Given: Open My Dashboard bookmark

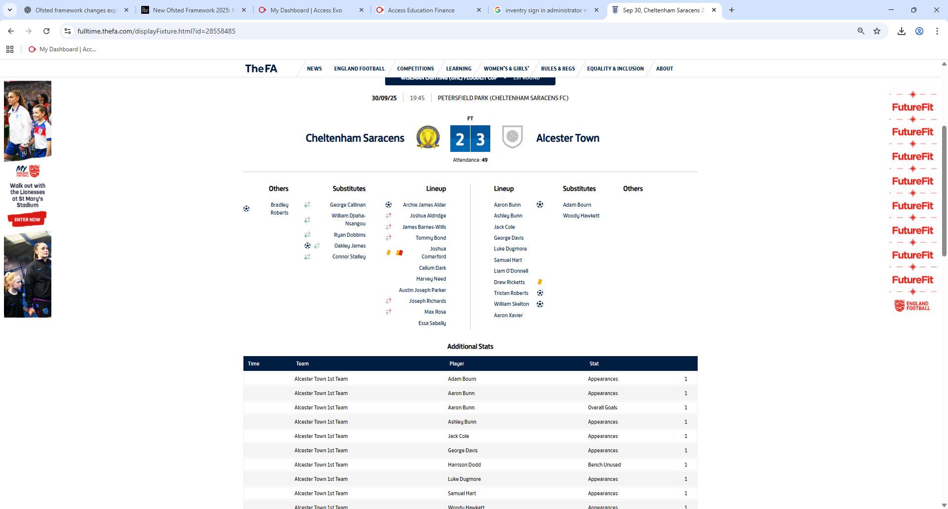Looking at the screenshot, I should tap(63, 49).
